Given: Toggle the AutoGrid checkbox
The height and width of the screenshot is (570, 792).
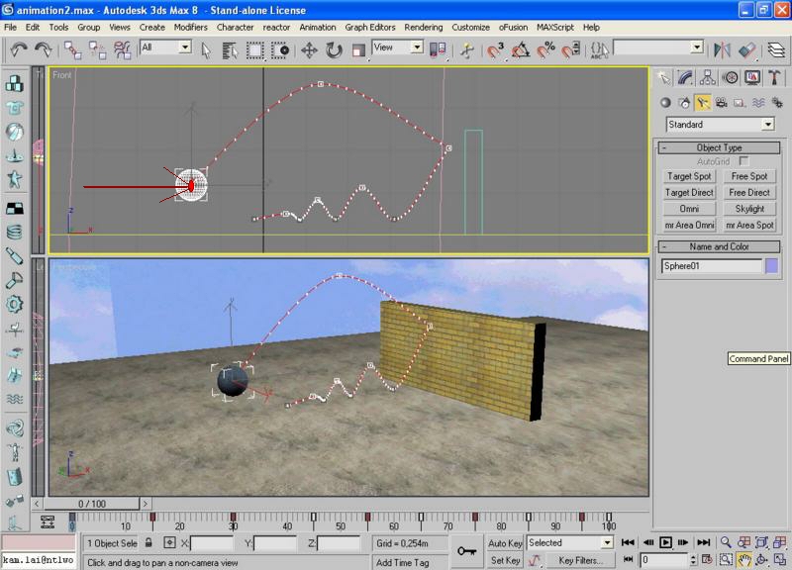Looking at the screenshot, I should pos(743,161).
